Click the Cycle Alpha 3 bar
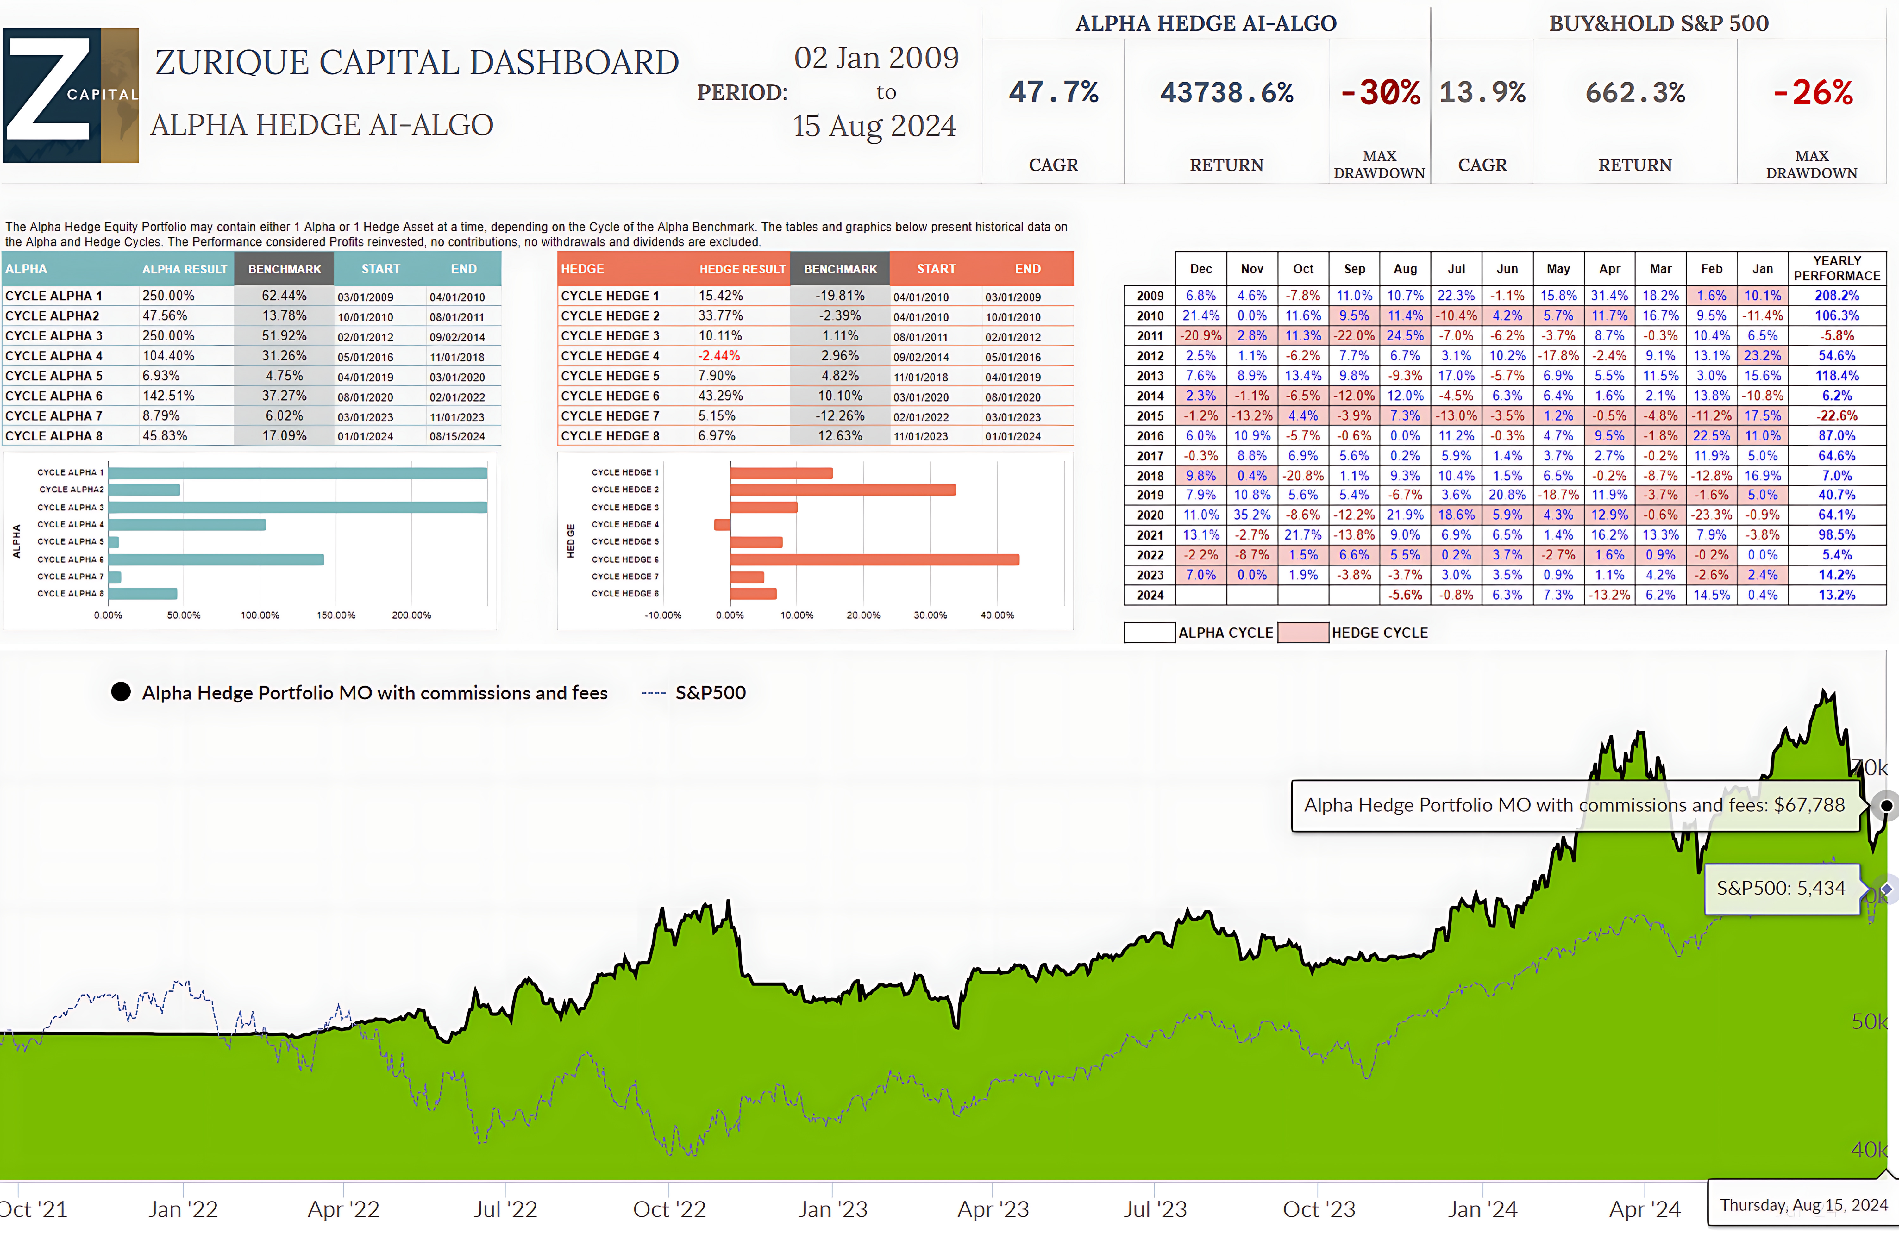The image size is (1899, 1236). (x=297, y=508)
